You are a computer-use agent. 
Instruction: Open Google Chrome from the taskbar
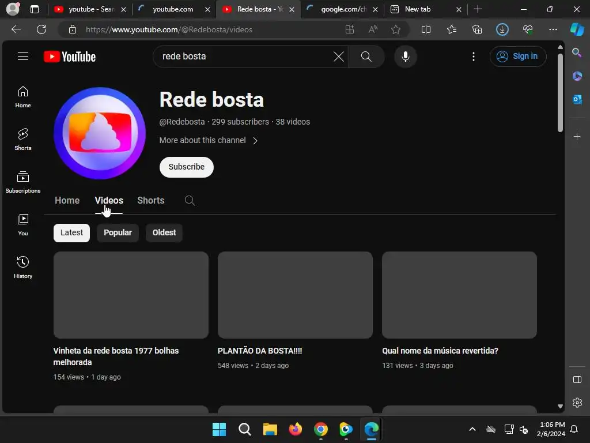(x=320, y=429)
